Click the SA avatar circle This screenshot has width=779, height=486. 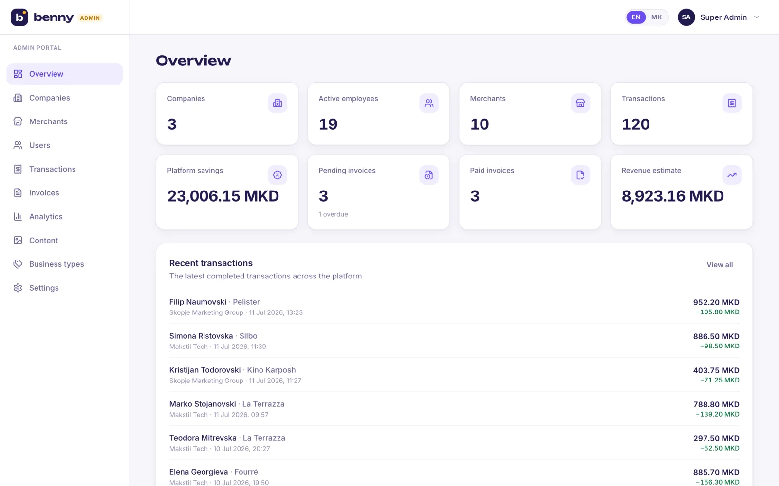[x=686, y=17]
